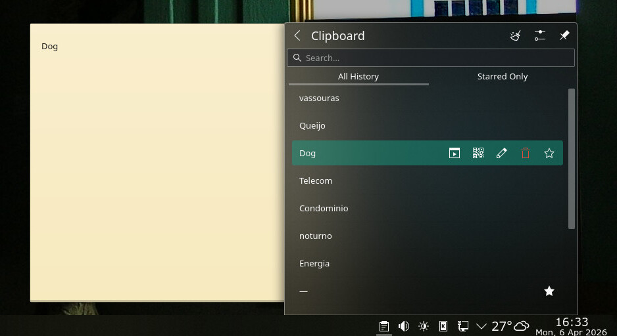617x336 pixels.
Task: Delete the Dog entry from history
Action: coord(526,154)
